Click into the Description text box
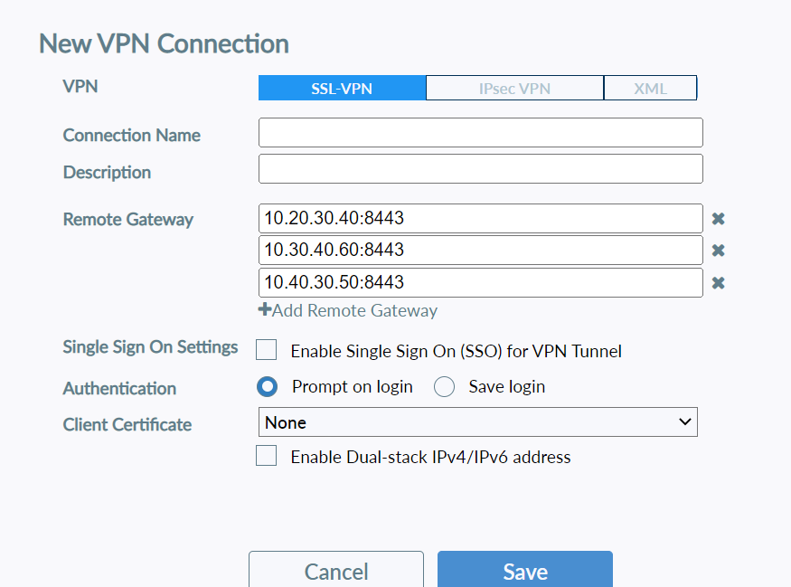 click(480, 169)
